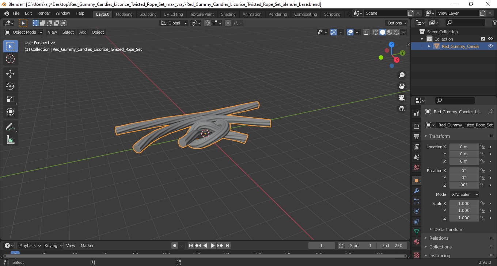
Task: Toggle X-Ray mode in viewport header
Action: [x=367, y=32]
